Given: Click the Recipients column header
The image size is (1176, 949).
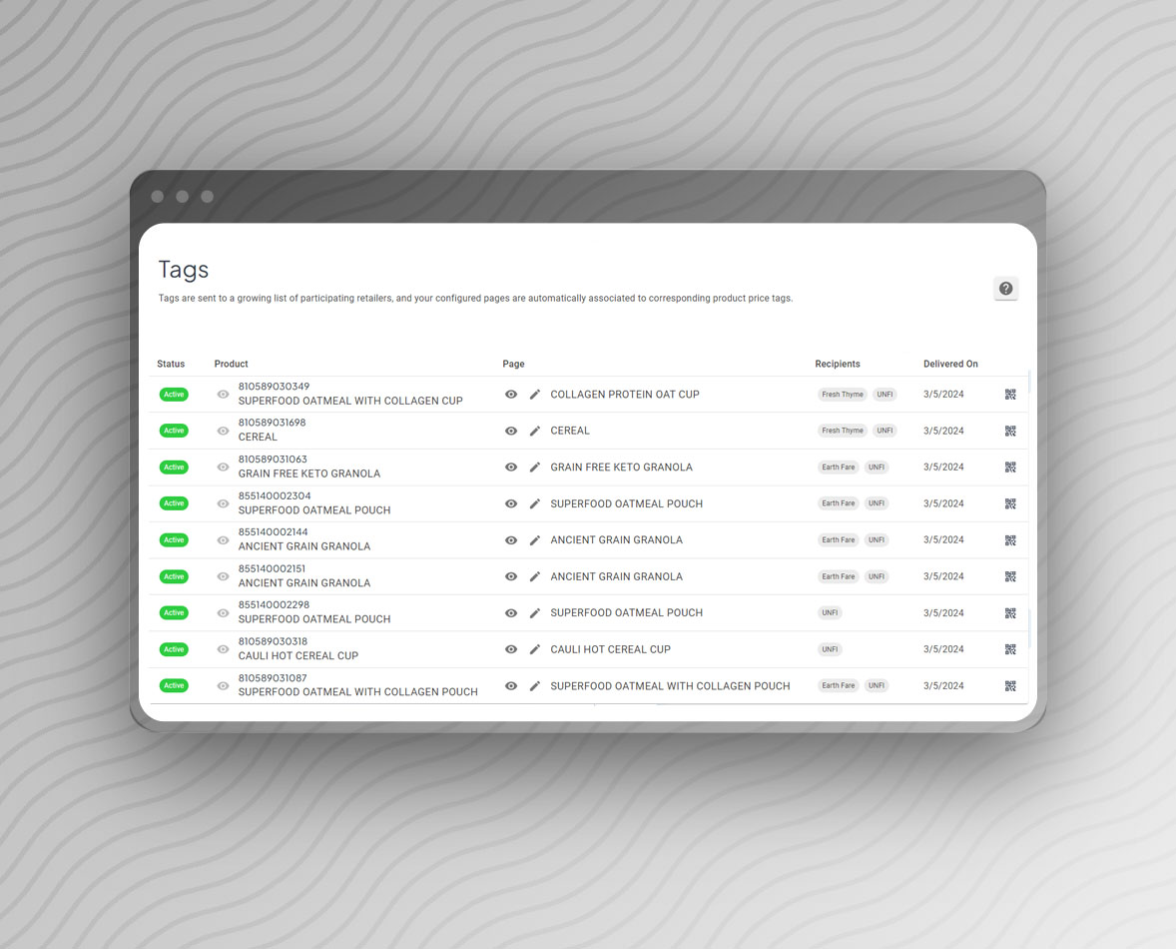Looking at the screenshot, I should pos(837,364).
